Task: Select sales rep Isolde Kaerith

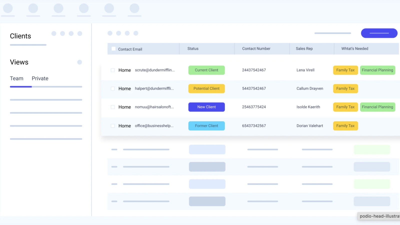Action: pos(308,107)
